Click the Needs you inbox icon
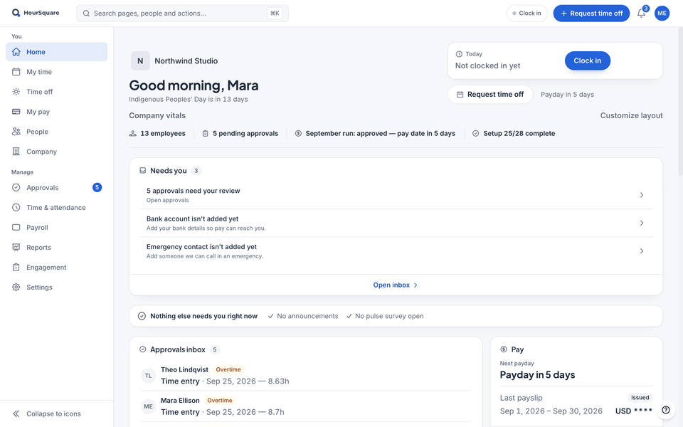Screen dimensions: 683x427 point(142,171)
